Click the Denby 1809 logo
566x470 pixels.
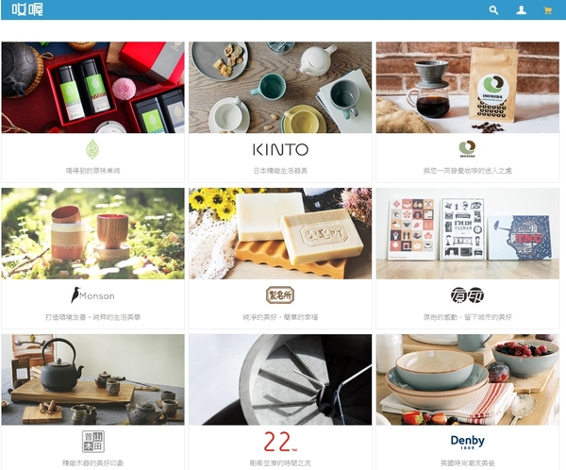(468, 442)
